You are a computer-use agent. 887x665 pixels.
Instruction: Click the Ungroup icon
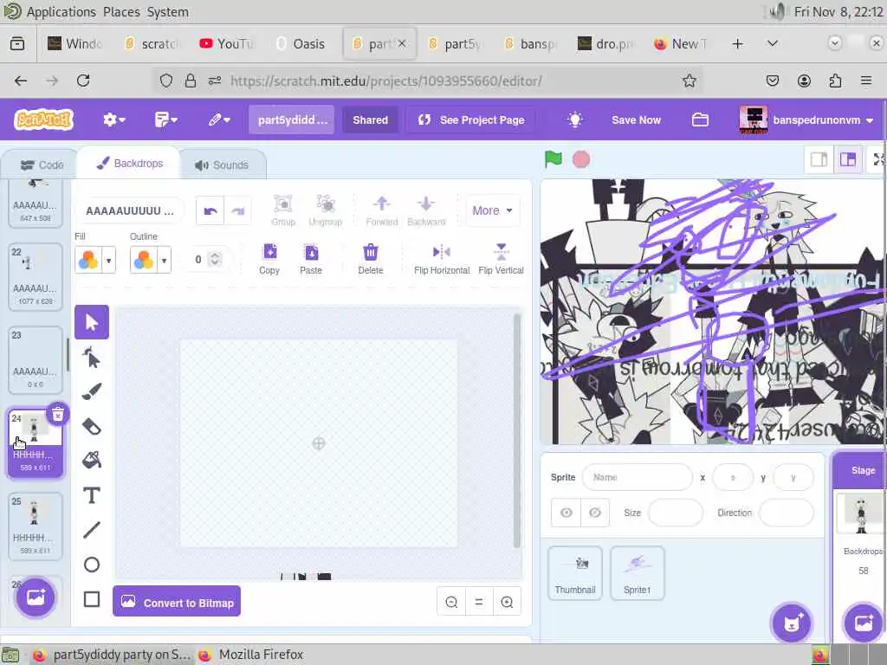(x=326, y=210)
